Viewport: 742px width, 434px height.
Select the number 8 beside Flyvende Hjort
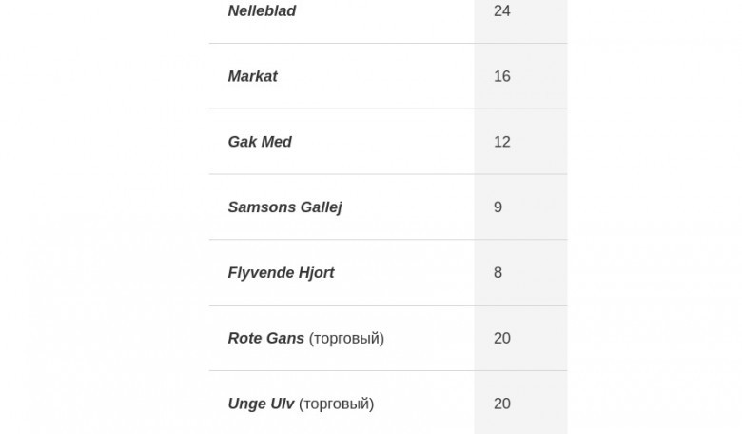click(x=498, y=272)
